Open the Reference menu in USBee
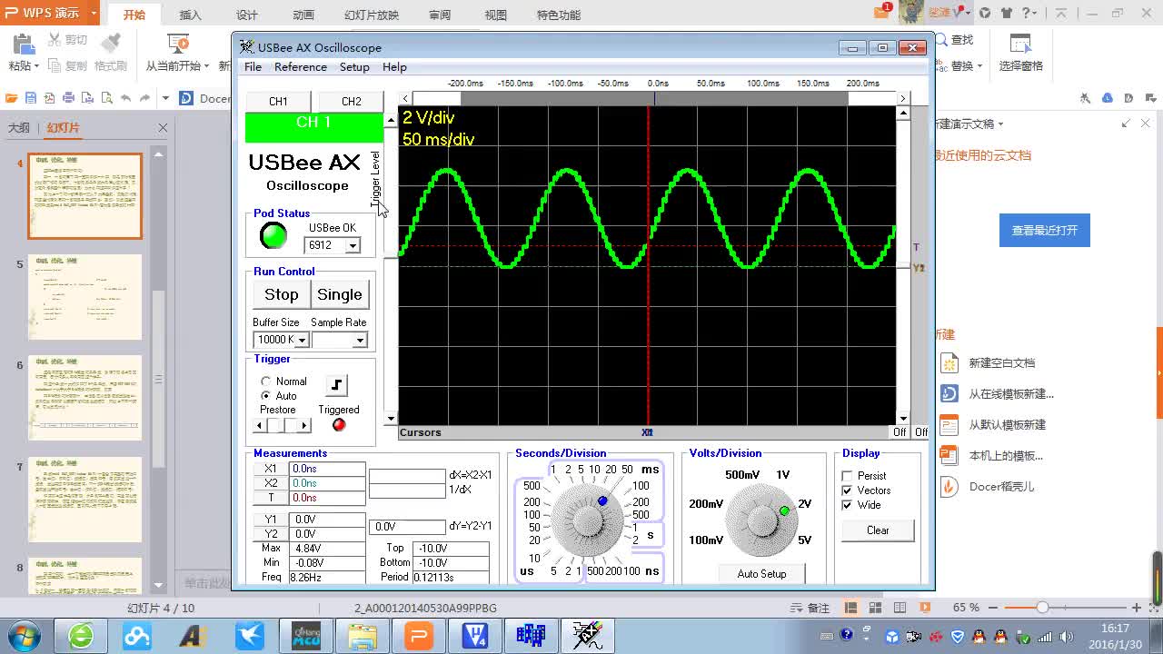Viewport: 1163px width, 654px height. coord(300,67)
